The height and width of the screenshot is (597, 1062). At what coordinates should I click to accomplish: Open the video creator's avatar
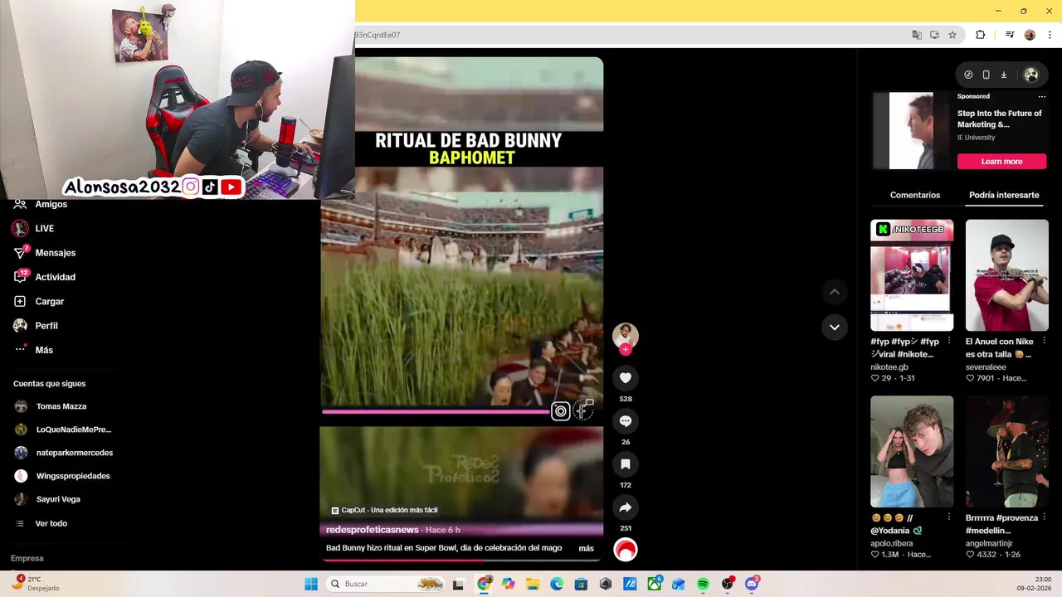pyautogui.click(x=626, y=336)
